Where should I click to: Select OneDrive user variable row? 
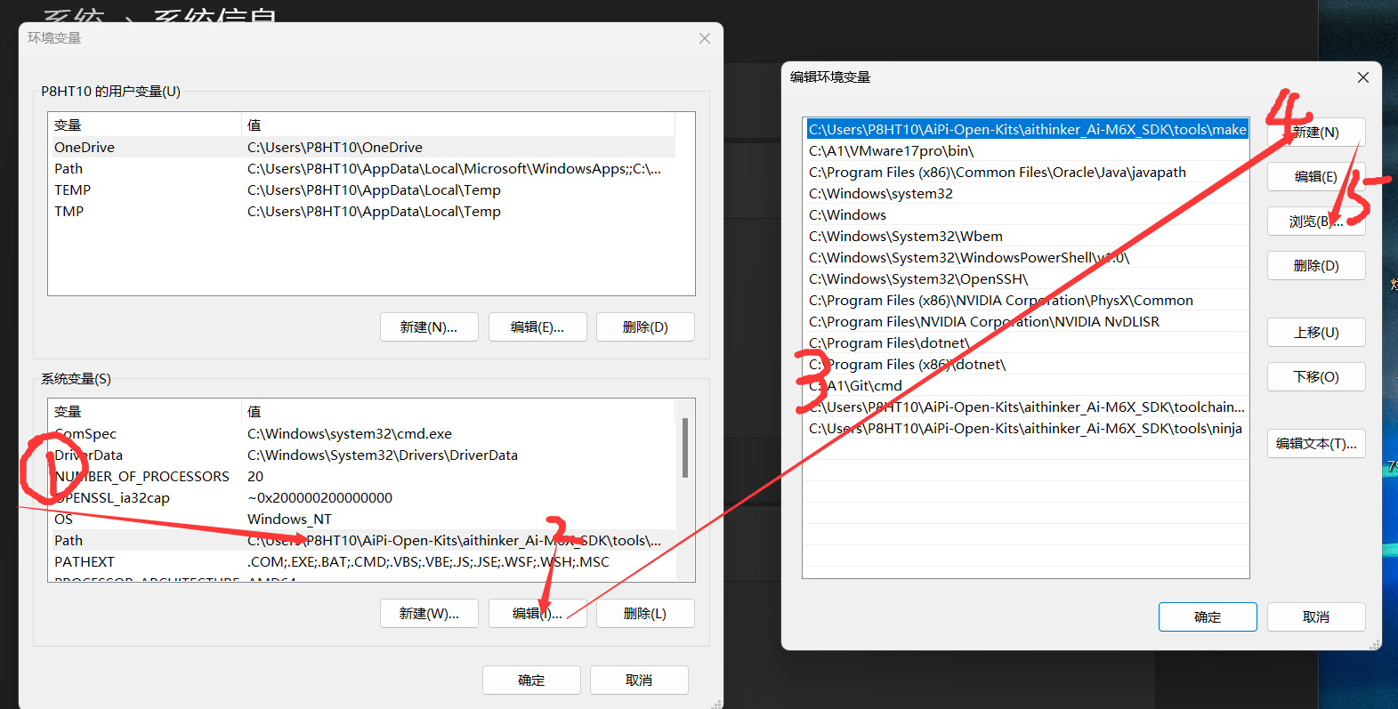pos(362,147)
